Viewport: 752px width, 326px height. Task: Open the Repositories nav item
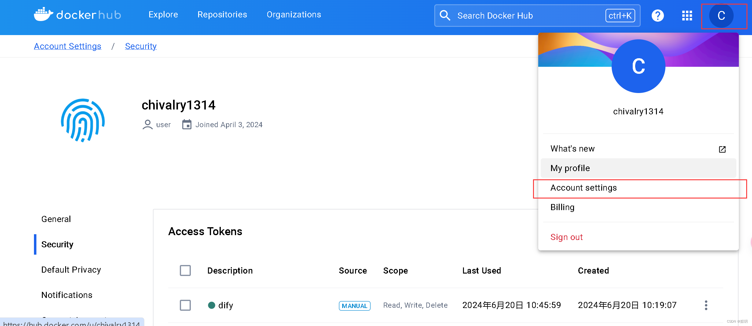222,14
